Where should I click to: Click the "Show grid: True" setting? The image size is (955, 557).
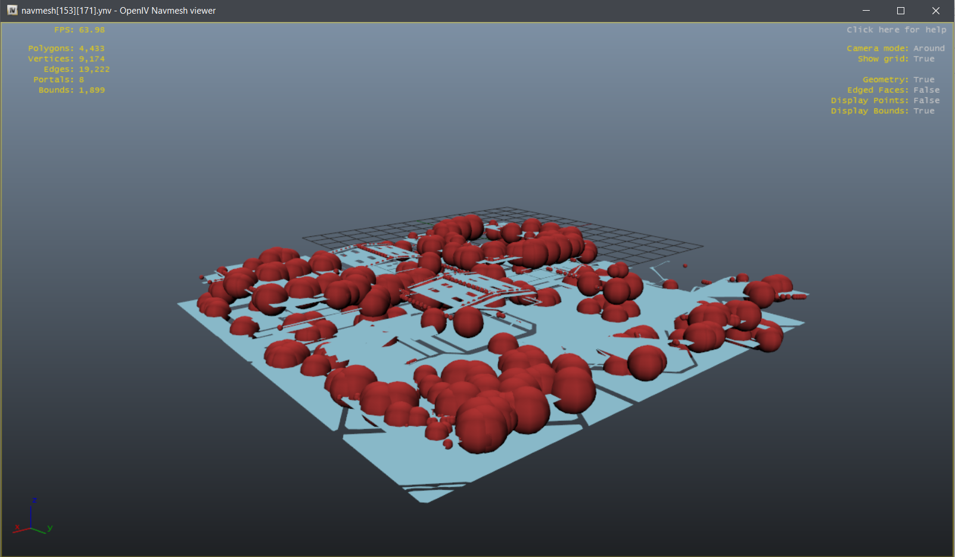(896, 59)
